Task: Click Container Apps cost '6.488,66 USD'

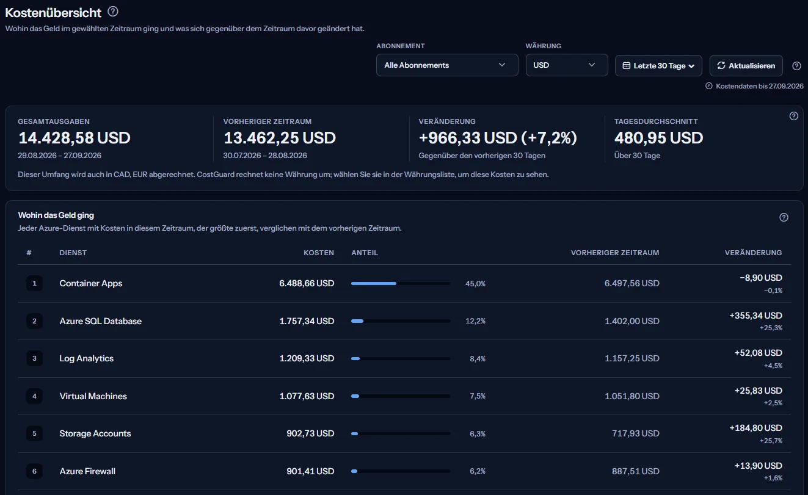Action: [307, 283]
